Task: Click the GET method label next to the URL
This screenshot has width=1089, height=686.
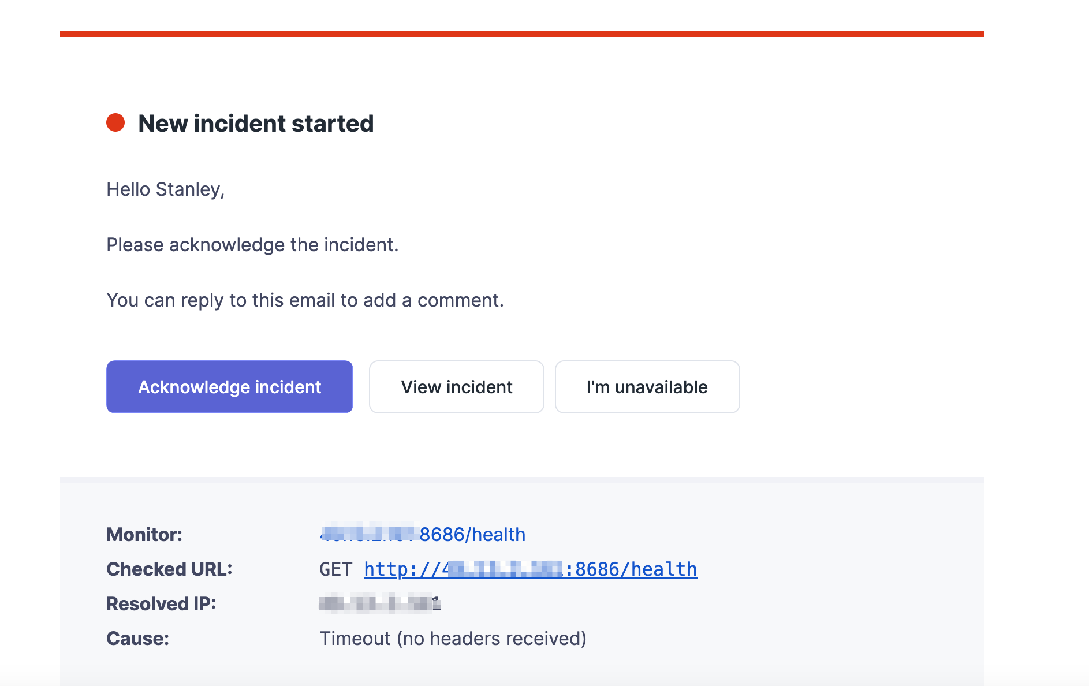Action: point(335,569)
